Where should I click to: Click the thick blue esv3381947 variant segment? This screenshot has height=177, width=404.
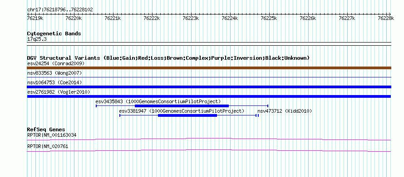click(x=187, y=115)
